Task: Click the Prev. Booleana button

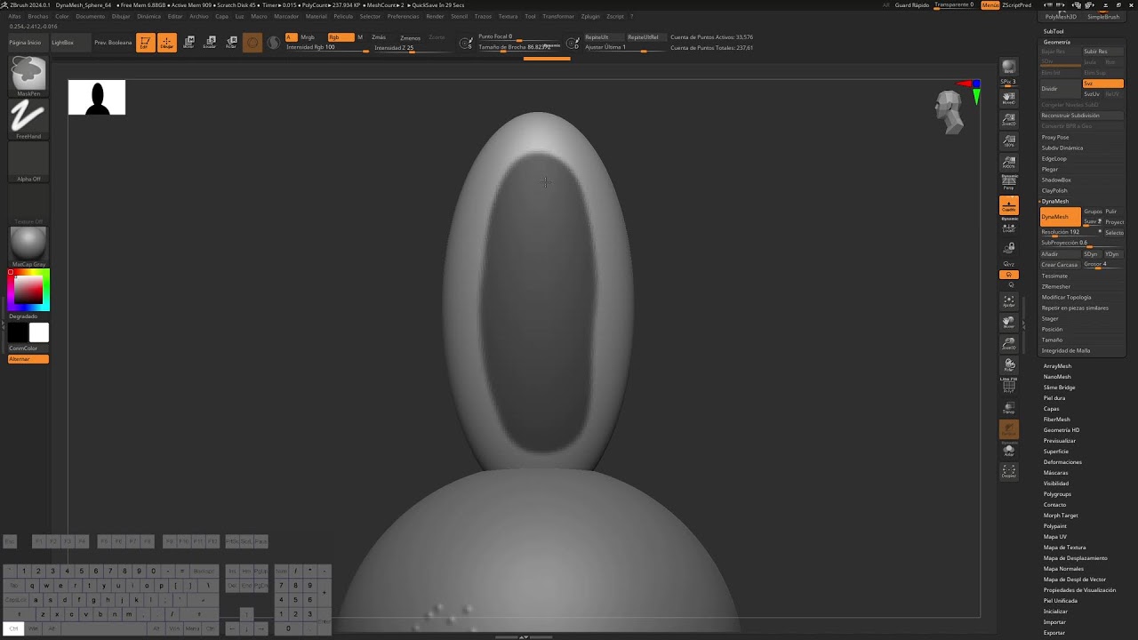Action: click(x=113, y=43)
